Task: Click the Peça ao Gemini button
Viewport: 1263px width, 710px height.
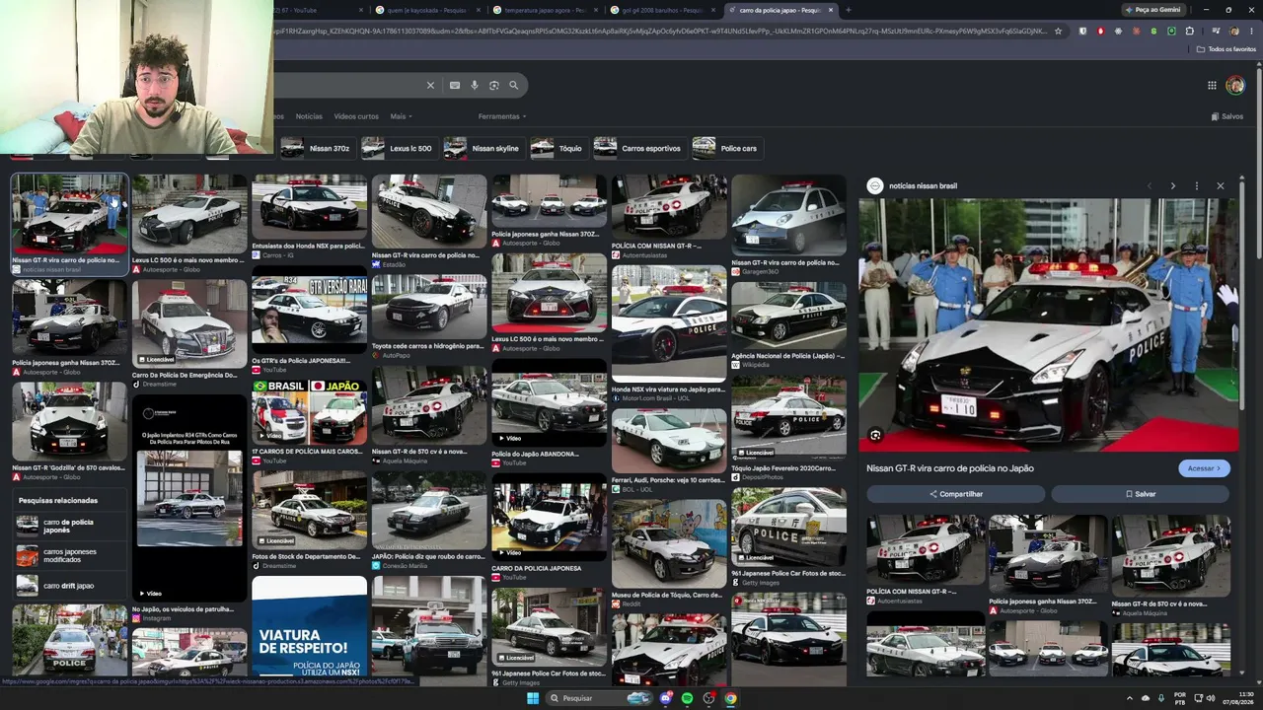Action: 1152,10
